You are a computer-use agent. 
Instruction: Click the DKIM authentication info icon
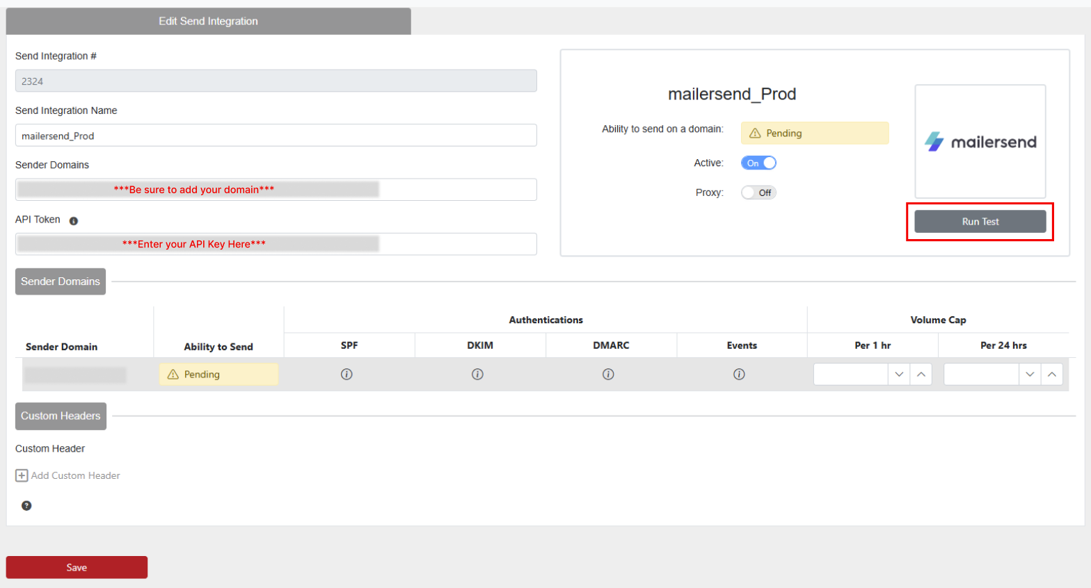point(477,374)
